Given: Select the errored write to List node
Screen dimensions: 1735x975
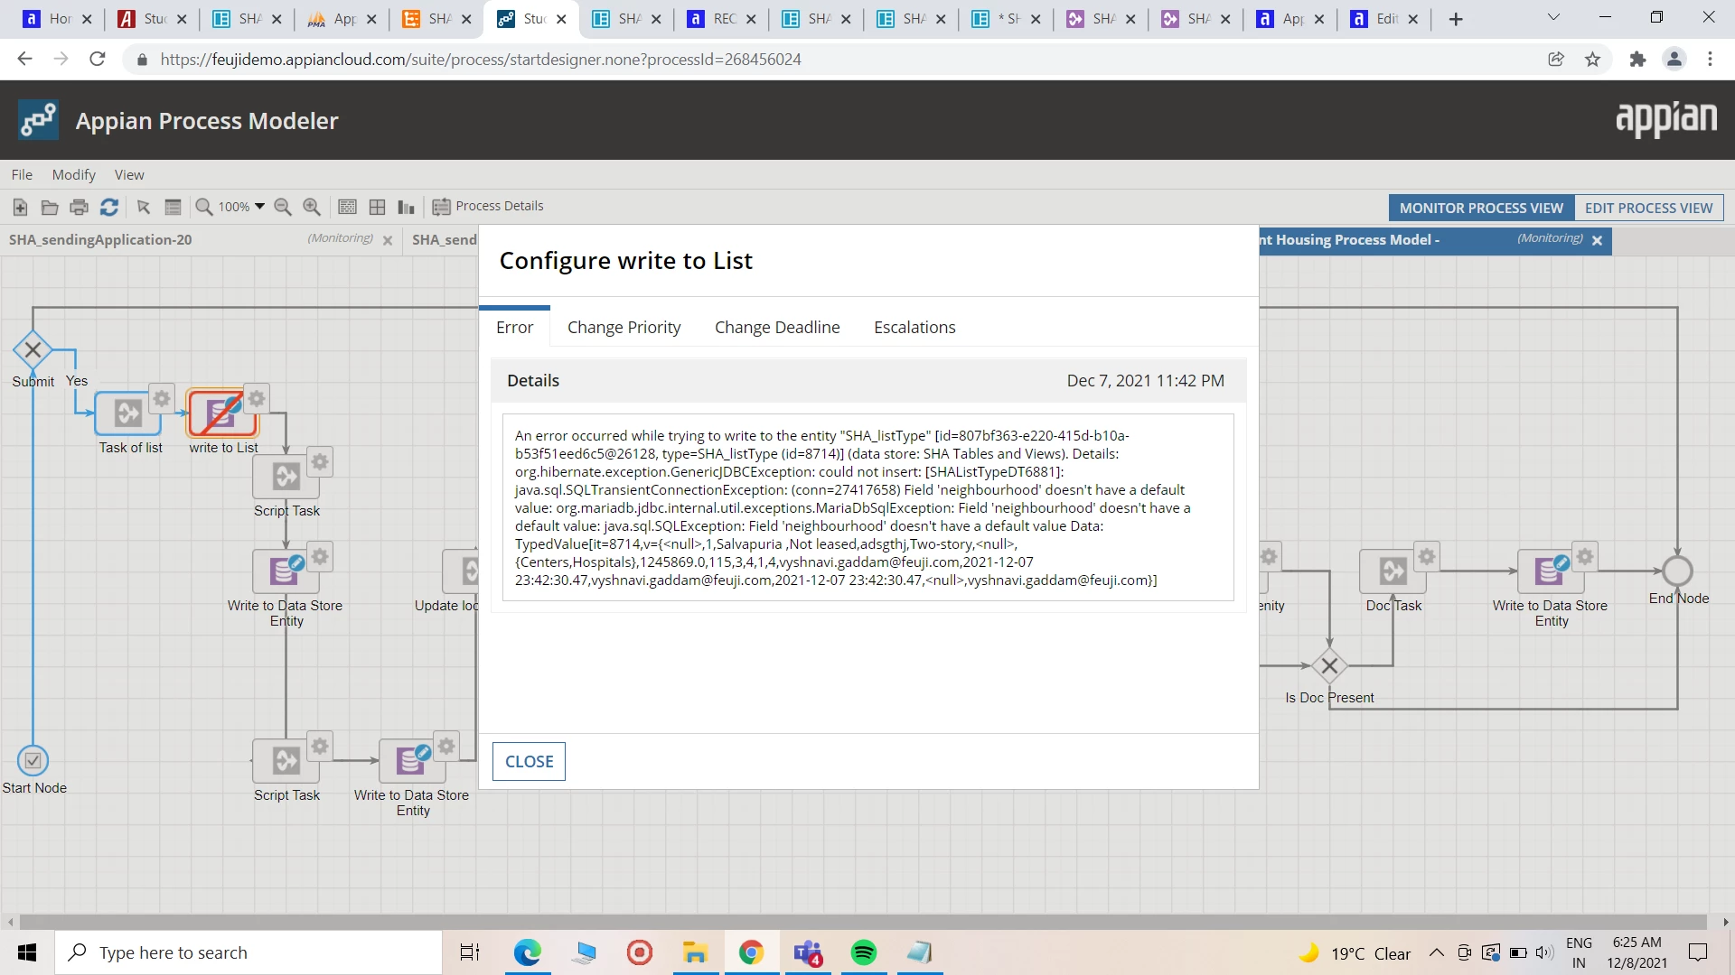Looking at the screenshot, I should coord(221,413).
